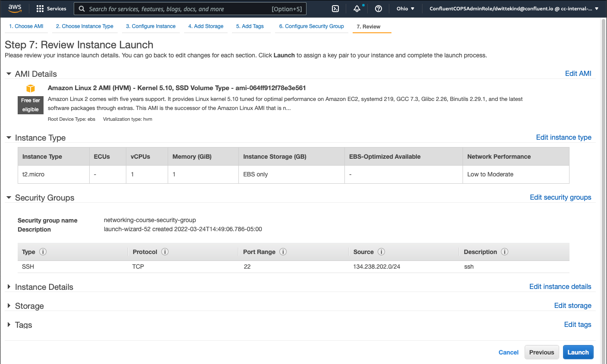Click the Virtualization type: hvm text
This screenshot has height=364, width=607.
click(x=128, y=119)
